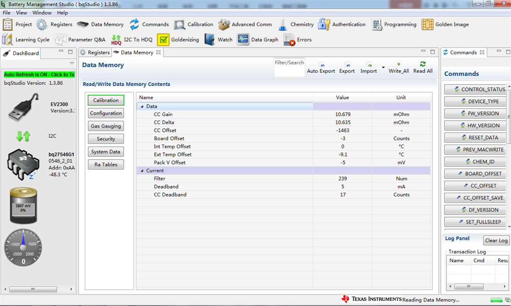Click the Read All refresh icon
The width and height of the screenshot is (511, 306).
pyautogui.click(x=423, y=64)
